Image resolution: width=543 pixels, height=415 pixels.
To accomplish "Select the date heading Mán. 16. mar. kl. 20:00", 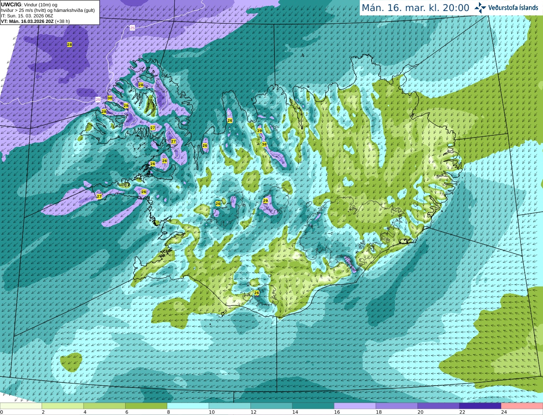I will click(x=415, y=8).
